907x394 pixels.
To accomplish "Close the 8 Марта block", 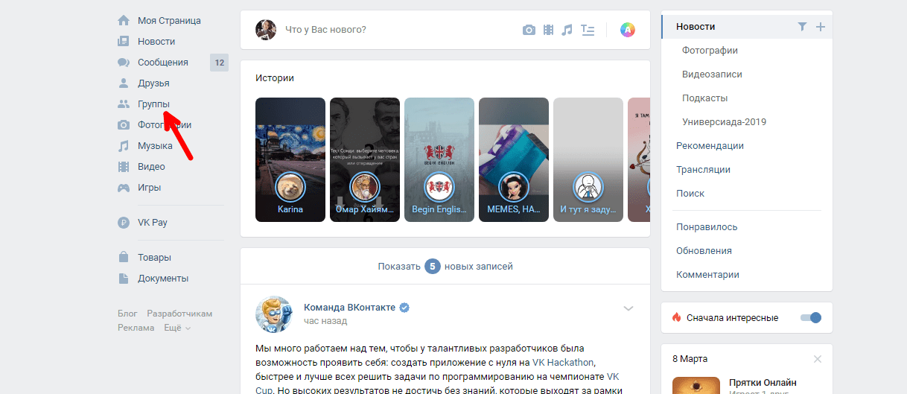I will coord(818,359).
